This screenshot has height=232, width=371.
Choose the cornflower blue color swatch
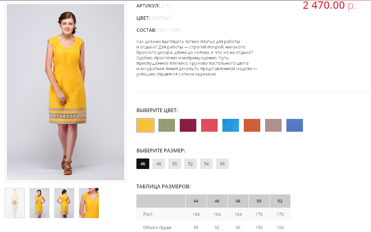pyautogui.click(x=294, y=125)
